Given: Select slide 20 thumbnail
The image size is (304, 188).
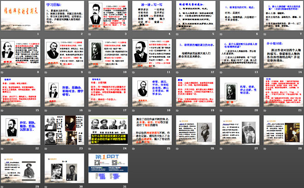Looking at the screenshot, I should point(240,92).
